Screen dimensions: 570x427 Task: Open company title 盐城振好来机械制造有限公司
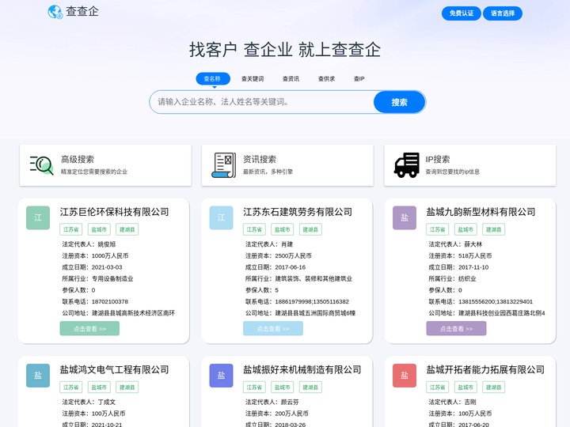tap(302, 369)
